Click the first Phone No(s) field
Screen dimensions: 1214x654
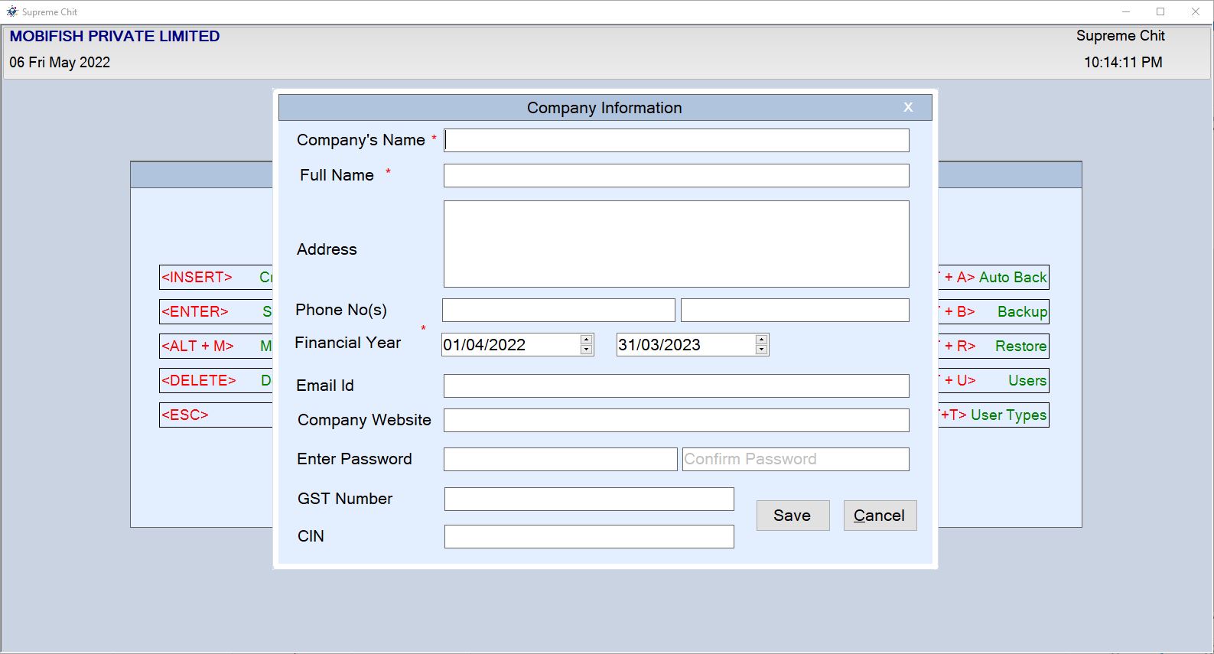(x=557, y=309)
